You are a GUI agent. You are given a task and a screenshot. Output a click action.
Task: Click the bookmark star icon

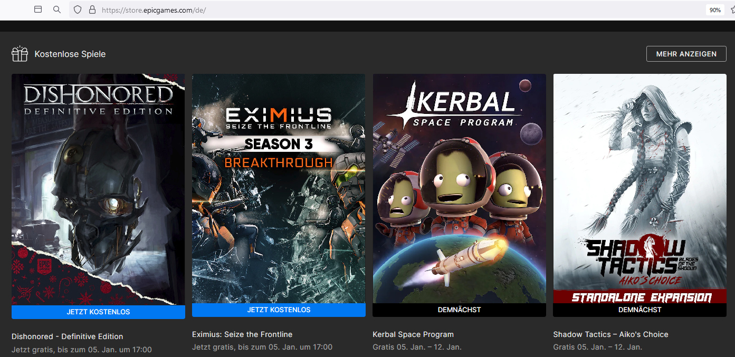tap(732, 10)
